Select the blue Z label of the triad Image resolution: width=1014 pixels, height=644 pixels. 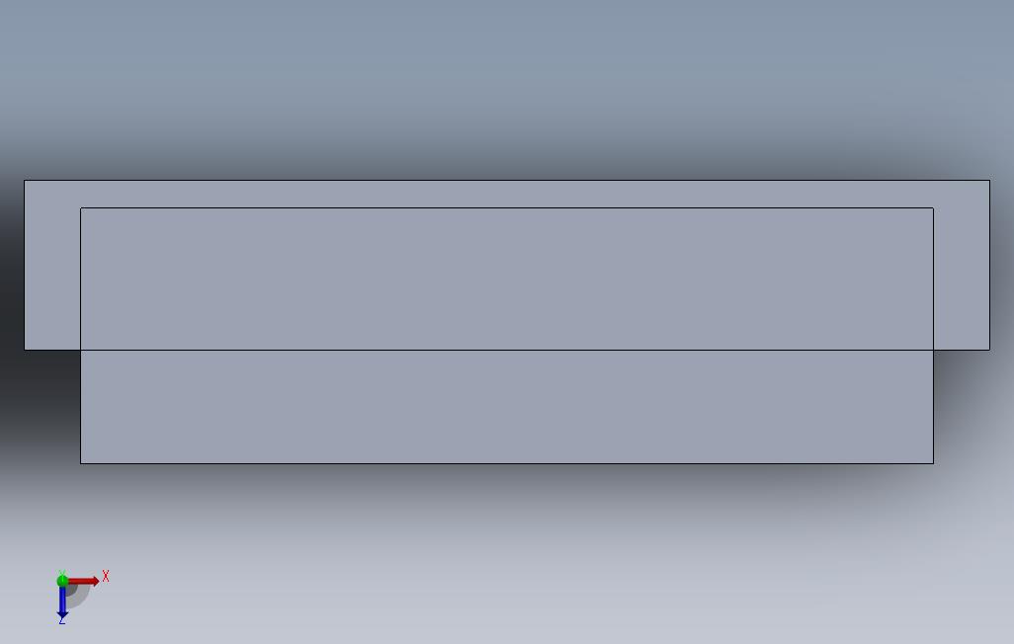coord(62,620)
